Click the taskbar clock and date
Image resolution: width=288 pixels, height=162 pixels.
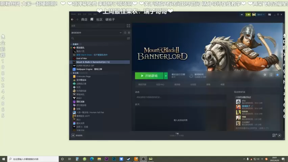(x=274, y=159)
